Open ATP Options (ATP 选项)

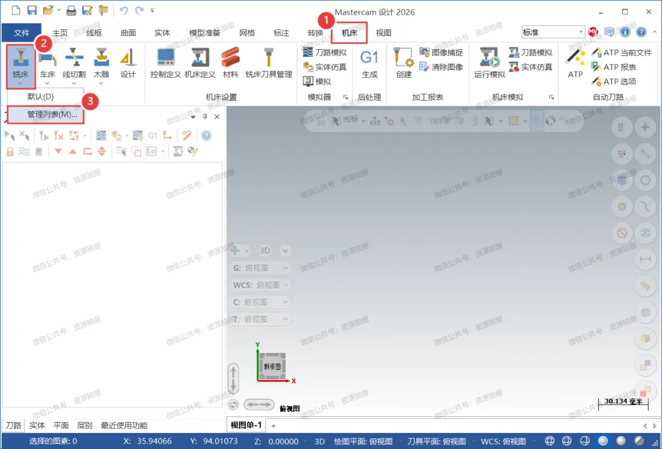coord(614,81)
